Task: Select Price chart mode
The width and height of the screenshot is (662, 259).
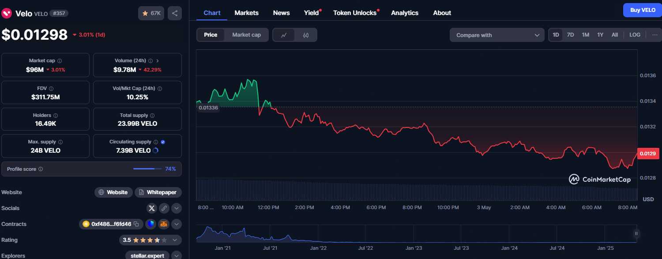Action: [211, 35]
